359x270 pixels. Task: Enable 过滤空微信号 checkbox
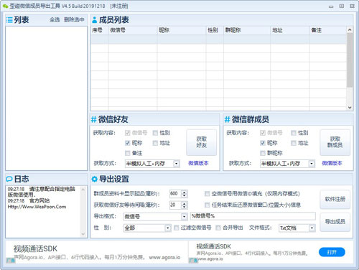click(177, 228)
